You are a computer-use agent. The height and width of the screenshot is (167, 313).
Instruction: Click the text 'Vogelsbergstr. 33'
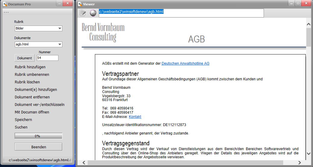(x=116, y=96)
